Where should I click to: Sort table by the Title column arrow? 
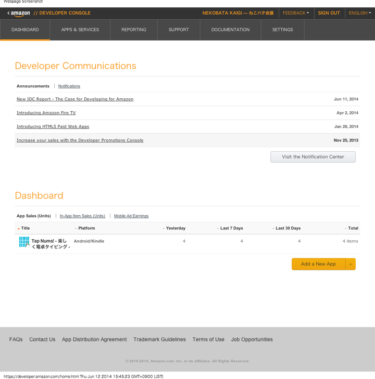click(19, 228)
